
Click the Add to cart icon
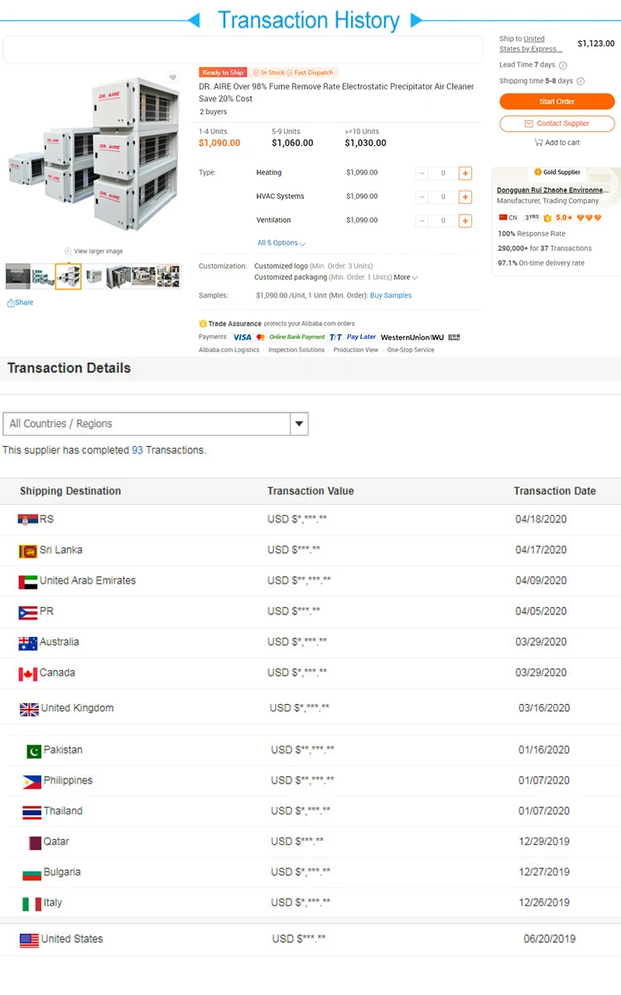(538, 143)
